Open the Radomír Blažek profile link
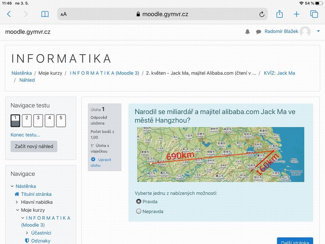Image resolution: width=325 pixels, height=244 pixels. [x=281, y=31]
